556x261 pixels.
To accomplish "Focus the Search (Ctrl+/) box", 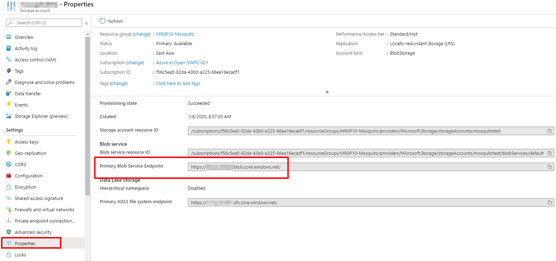I will pyautogui.click(x=44, y=23).
